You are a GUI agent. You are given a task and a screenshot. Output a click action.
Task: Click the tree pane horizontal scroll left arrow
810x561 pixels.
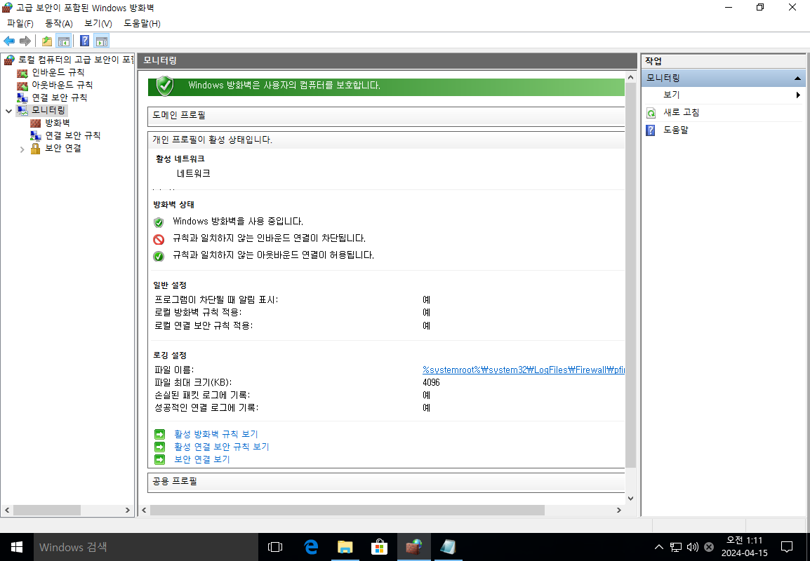click(7, 511)
